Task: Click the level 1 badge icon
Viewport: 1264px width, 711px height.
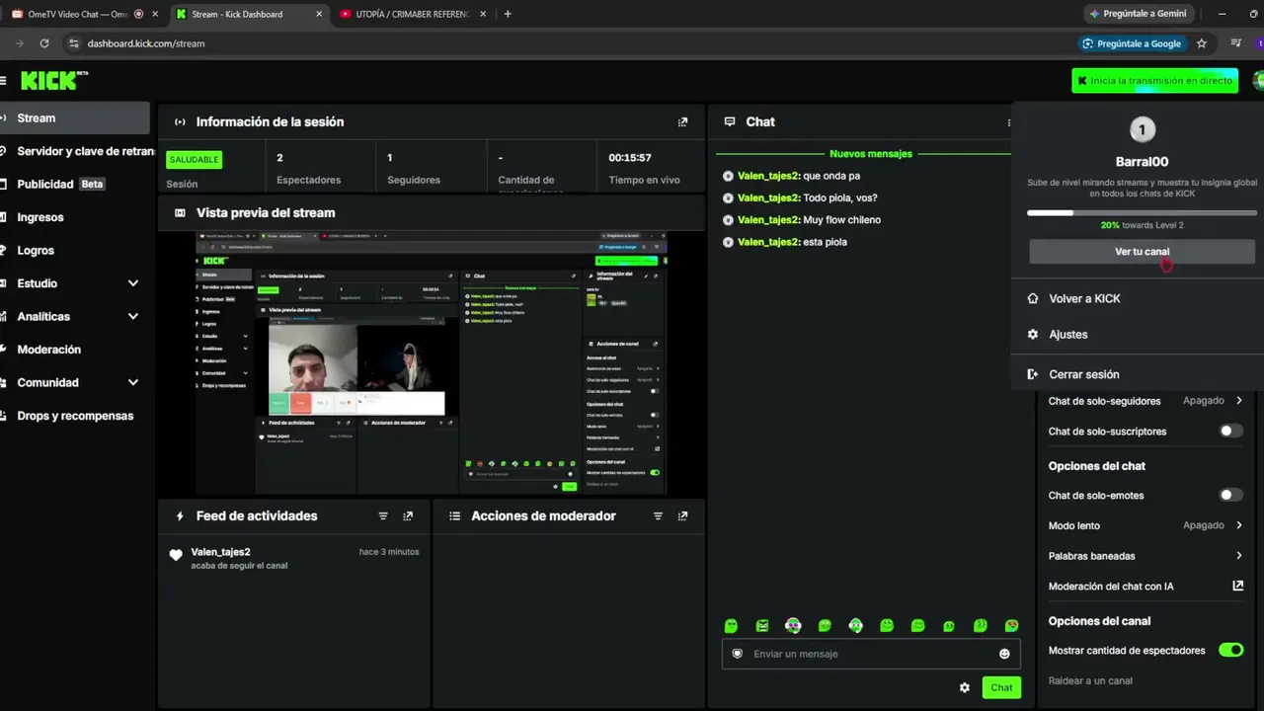Action: 1143,130
